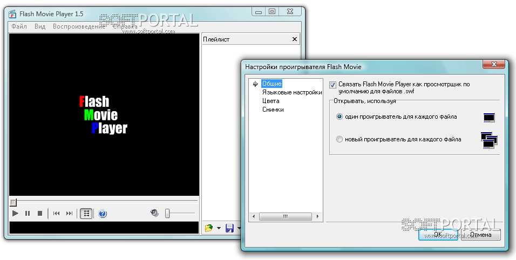Viewport: 516px width, 260px height.
Task: Cancel settings with the Отмена button
Action: [481, 234]
